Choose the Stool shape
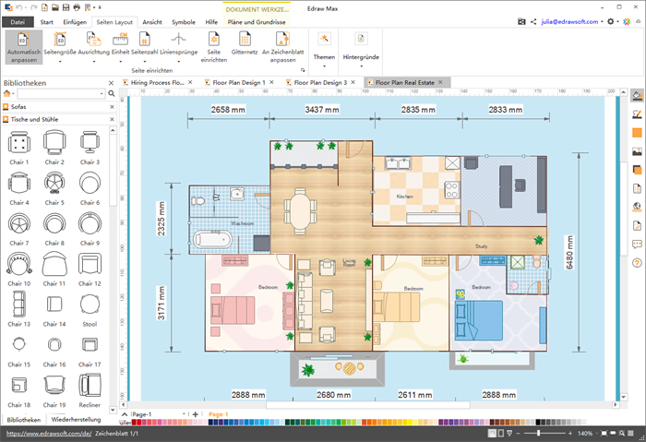 click(90, 305)
